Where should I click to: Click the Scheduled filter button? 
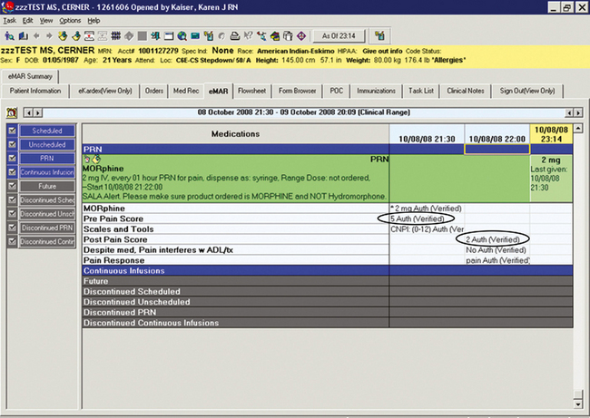coord(47,131)
